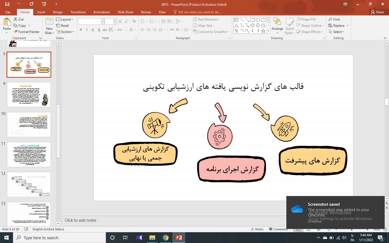Select slide 10 thumbnail
Viewport: 389px width, 243px height.
tap(29, 125)
